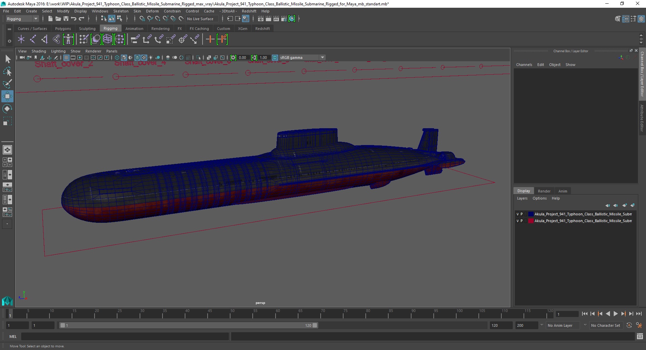The image size is (646, 350).
Task: Open the sRGB gamma view transform dropdown
Action: pos(302,58)
